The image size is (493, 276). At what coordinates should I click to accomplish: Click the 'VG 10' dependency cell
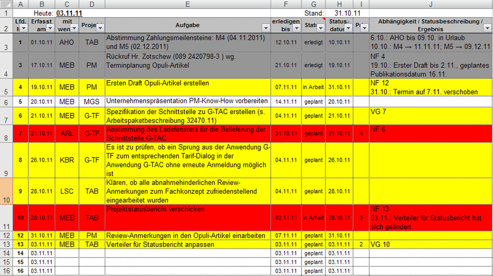(x=431, y=244)
